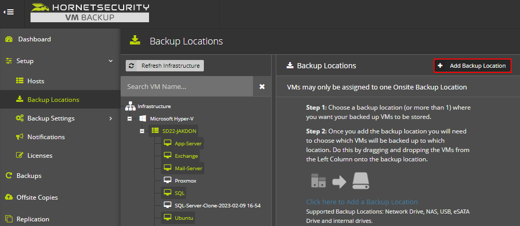Viewport: 520px width, 226px height.
Task: Click the Infrastructure network icon in the tree
Action: [x=131, y=107]
